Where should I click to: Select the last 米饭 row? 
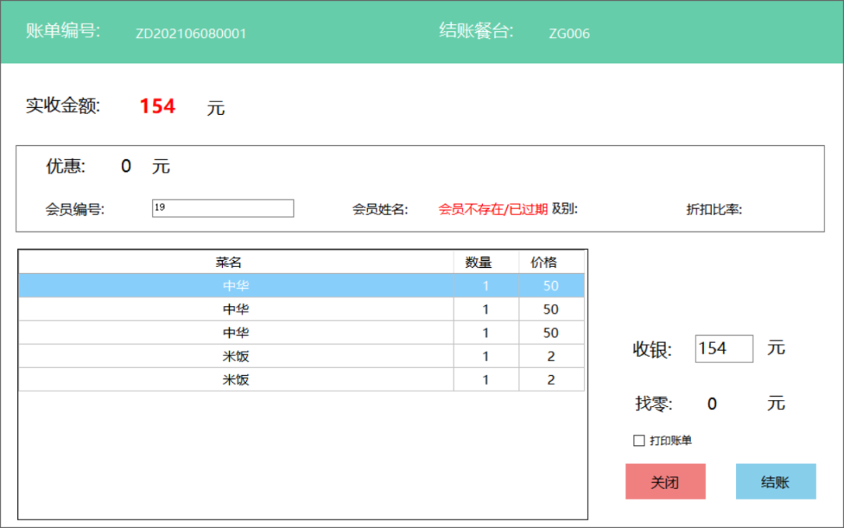pyautogui.click(x=236, y=380)
